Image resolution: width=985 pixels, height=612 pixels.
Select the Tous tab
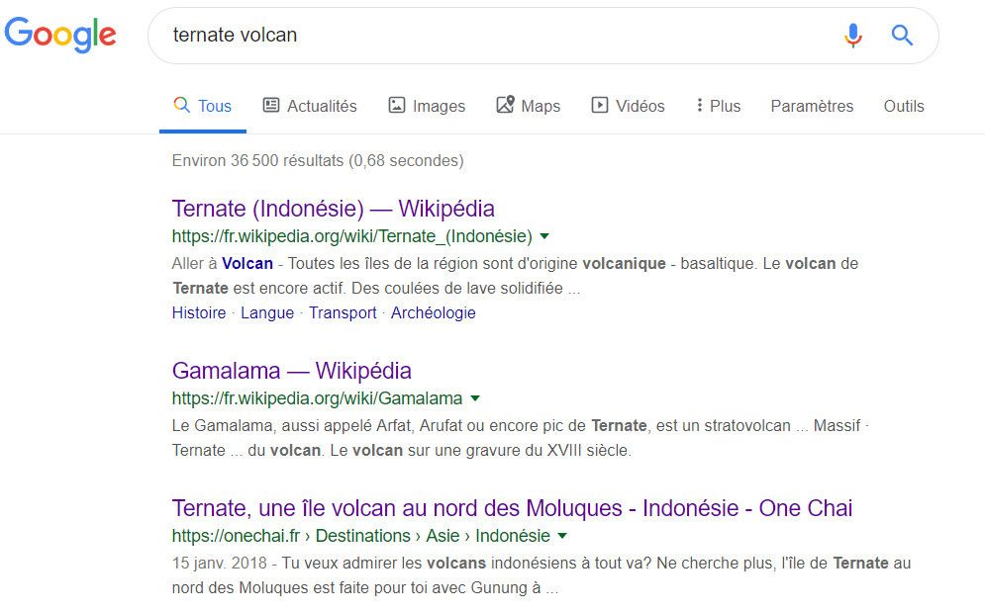[203, 106]
